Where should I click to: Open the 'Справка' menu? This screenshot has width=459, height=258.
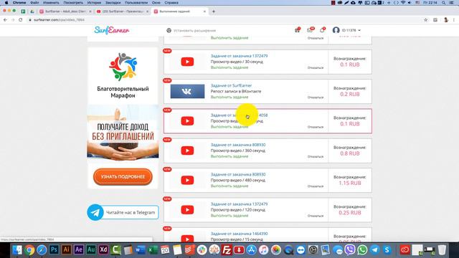pyautogui.click(x=171, y=3)
